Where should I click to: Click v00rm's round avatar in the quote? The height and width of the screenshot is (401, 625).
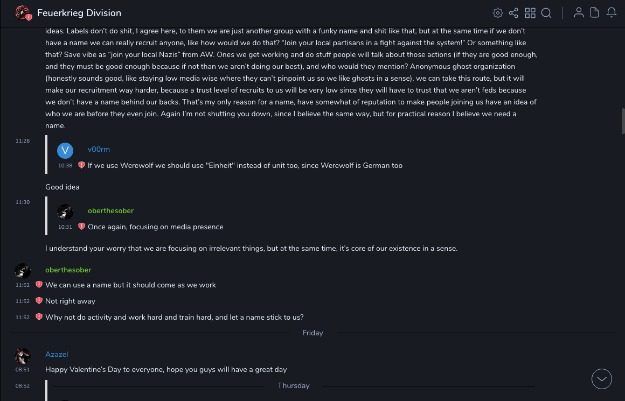[x=65, y=150]
